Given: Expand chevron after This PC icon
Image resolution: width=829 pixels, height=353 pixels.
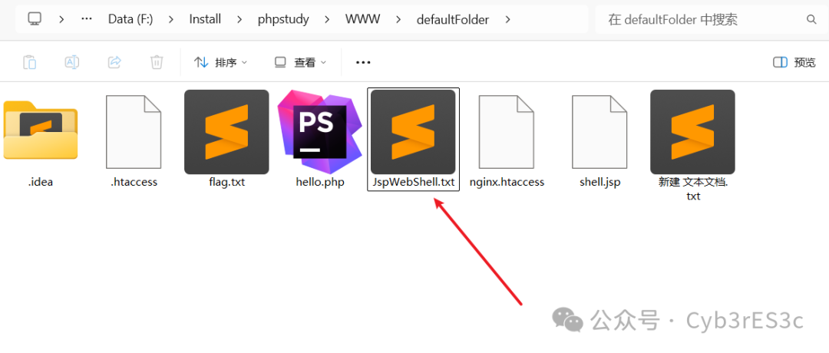Looking at the screenshot, I should click(x=62, y=19).
